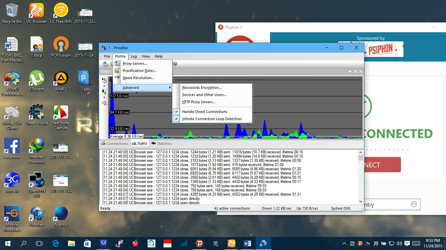The height and width of the screenshot is (250, 446).
Task: Open the Word taskbar icon
Action: 247,243
